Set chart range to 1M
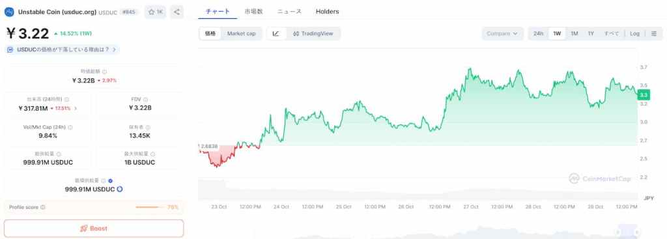The height and width of the screenshot is (239, 667). (x=575, y=34)
